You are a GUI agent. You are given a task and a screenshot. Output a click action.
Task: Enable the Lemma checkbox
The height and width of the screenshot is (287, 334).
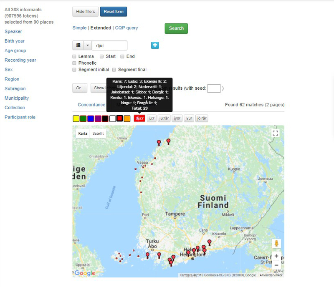(x=74, y=56)
